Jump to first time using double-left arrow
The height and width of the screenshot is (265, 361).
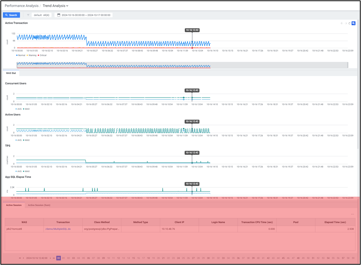coord(19,258)
